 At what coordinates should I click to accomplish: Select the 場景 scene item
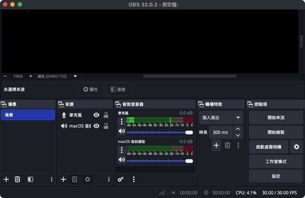pos(28,115)
